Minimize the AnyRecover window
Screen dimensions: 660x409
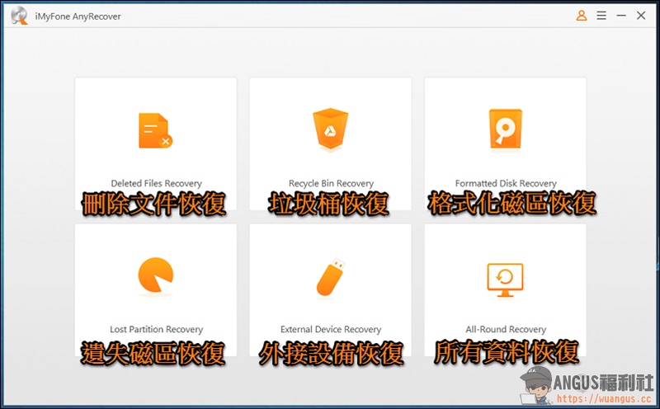621,16
